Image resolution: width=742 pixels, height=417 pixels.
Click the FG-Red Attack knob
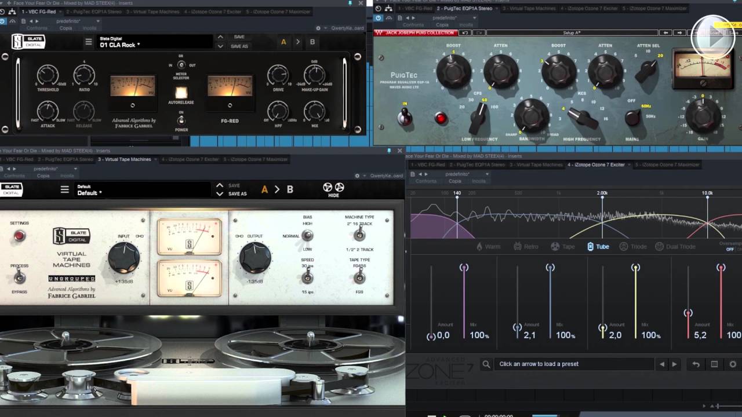48,111
